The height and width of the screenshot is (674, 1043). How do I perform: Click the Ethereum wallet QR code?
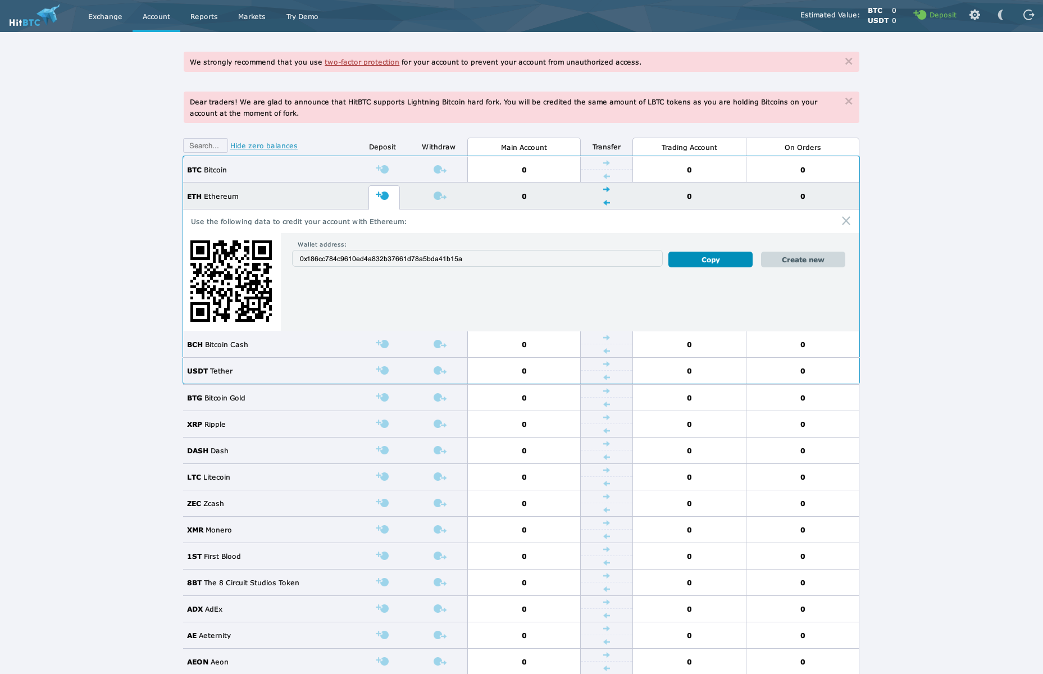tap(231, 281)
